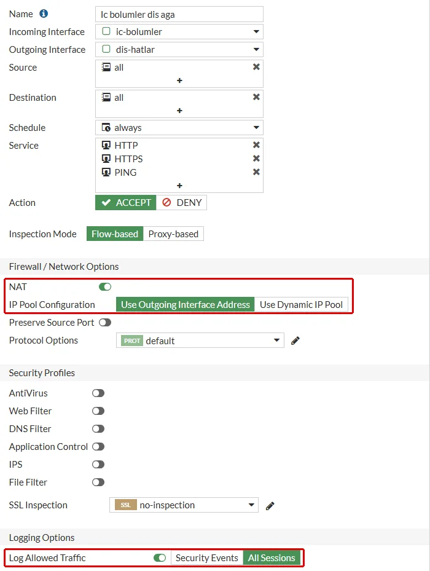Add a new Destination address with plus
The width and height of the screenshot is (430, 571).
tap(179, 111)
